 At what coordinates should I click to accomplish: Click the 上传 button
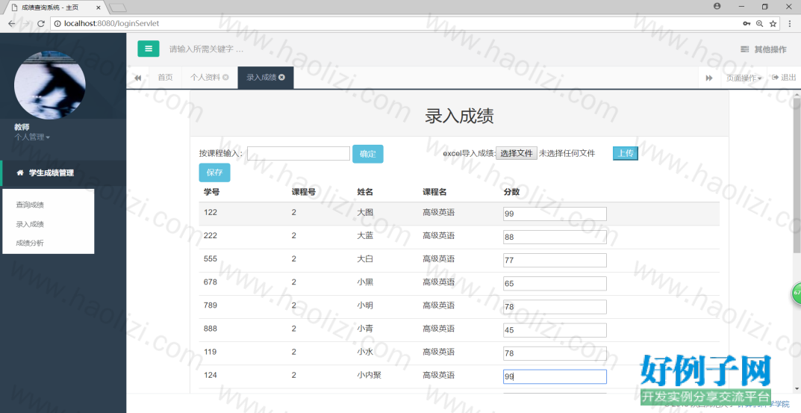point(626,153)
